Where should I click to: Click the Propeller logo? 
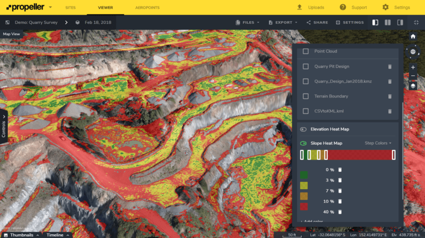pos(25,7)
